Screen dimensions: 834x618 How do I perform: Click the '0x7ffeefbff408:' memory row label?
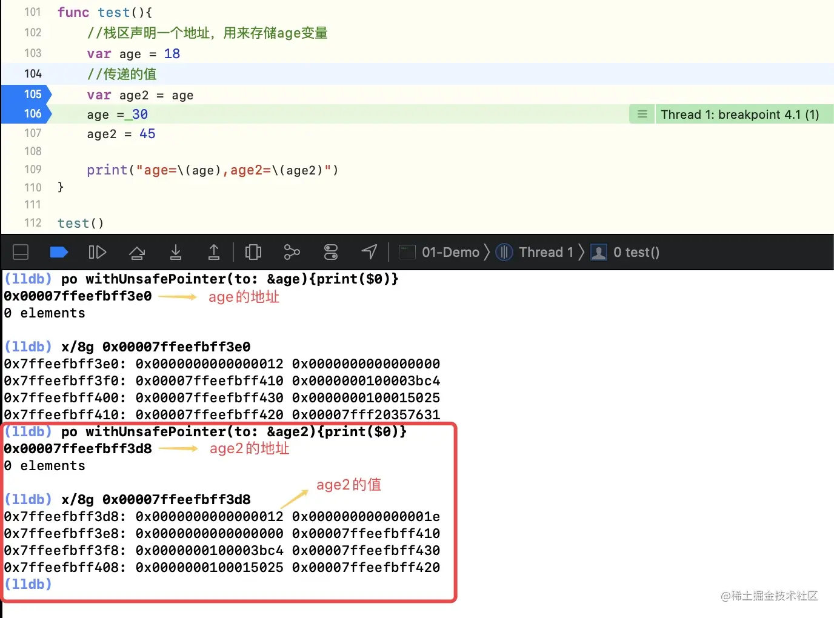coord(65,568)
